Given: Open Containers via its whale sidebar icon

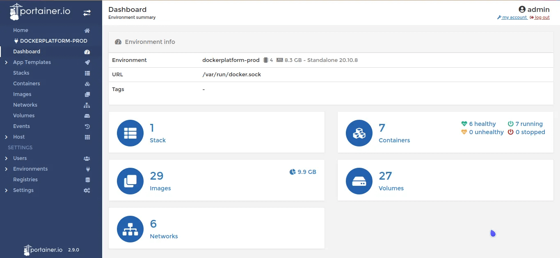Looking at the screenshot, I should coord(87,83).
